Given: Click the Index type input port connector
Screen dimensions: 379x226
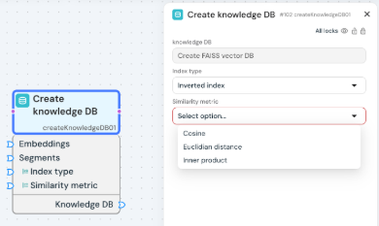Looking at the screenshot, I should (x=10, y=172).
